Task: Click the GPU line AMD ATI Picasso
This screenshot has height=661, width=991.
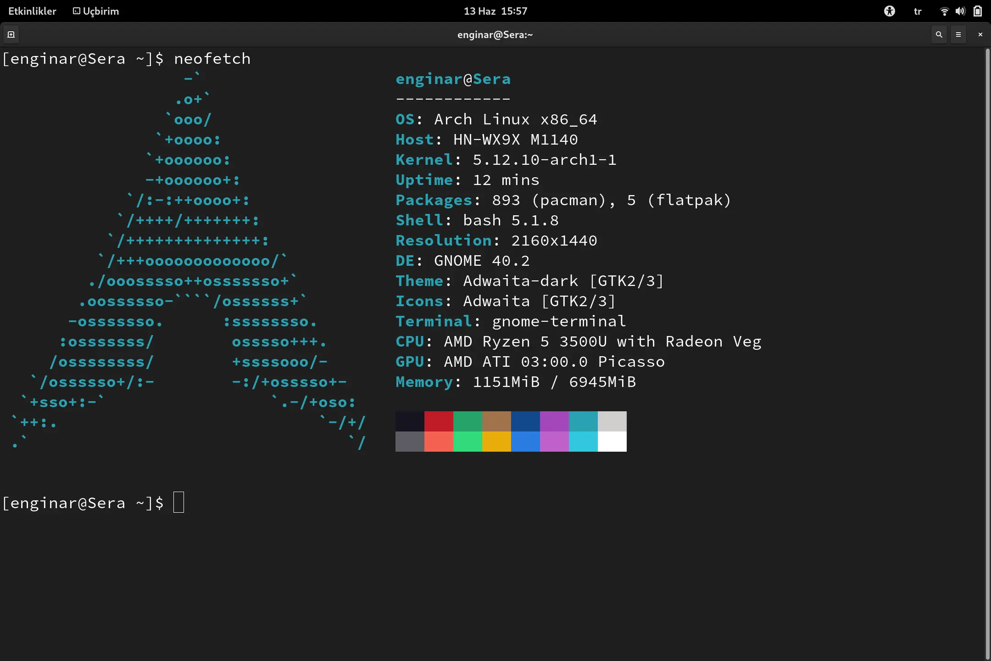Action: pos(530,362)
